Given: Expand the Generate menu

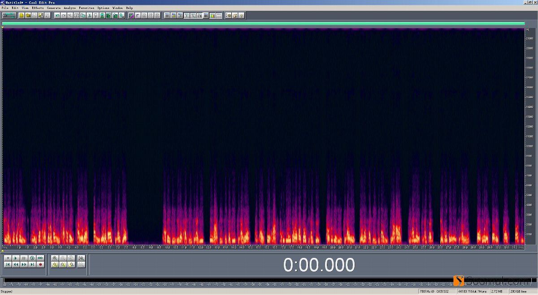Looking at the screenshot, I should click(x=53, y=8).
